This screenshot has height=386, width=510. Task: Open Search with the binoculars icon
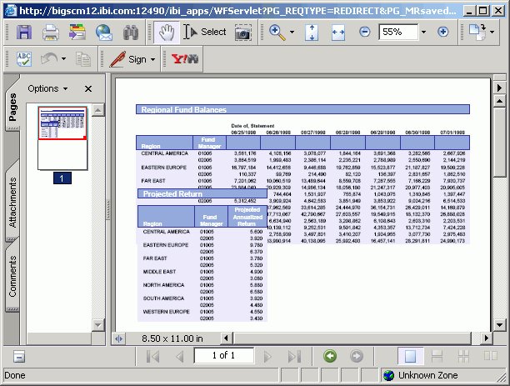[131, 33]
